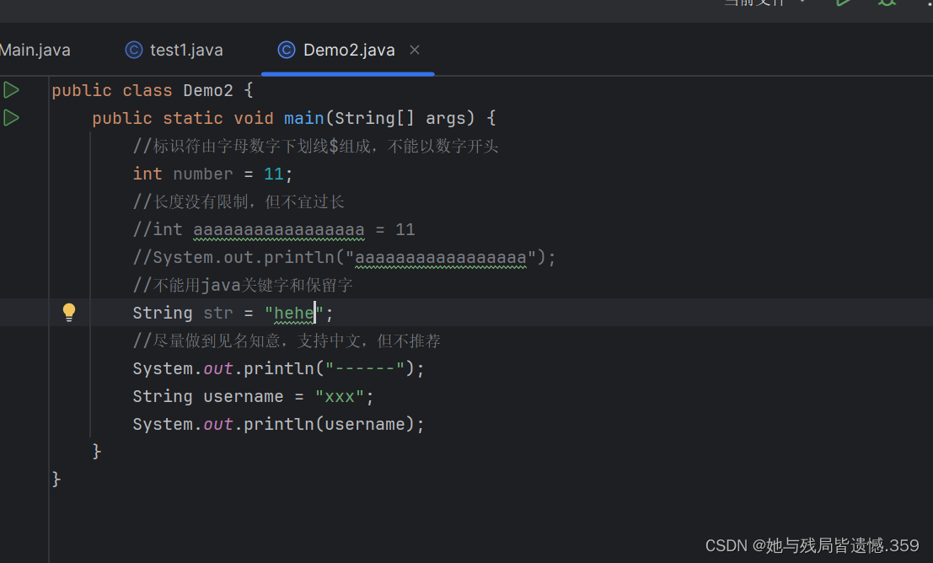Close the Demo2.java tab
933x563 pixels.
pyautogui.click(x=415, y=50)
